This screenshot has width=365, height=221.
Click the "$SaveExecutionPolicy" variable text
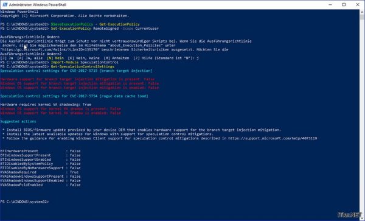click(x=72, y=24)
